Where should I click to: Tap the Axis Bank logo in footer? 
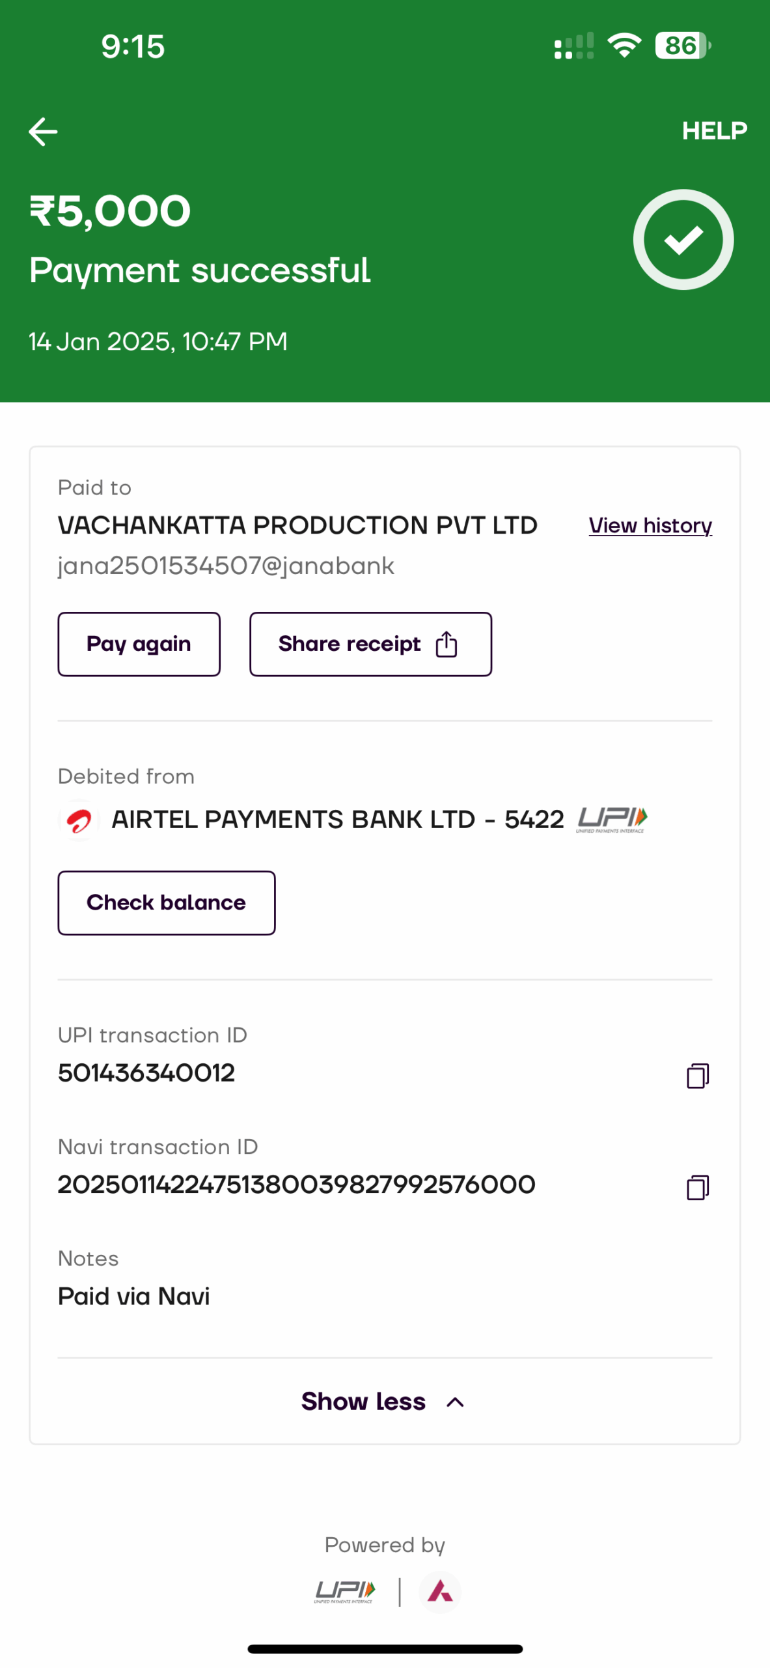tap(440, 1591)
